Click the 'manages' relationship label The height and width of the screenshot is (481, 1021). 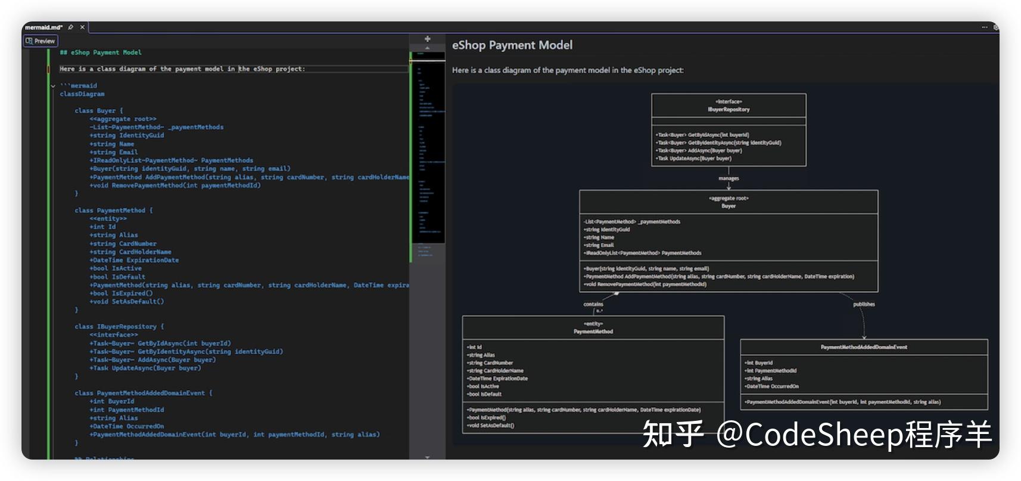pos(729,179)
